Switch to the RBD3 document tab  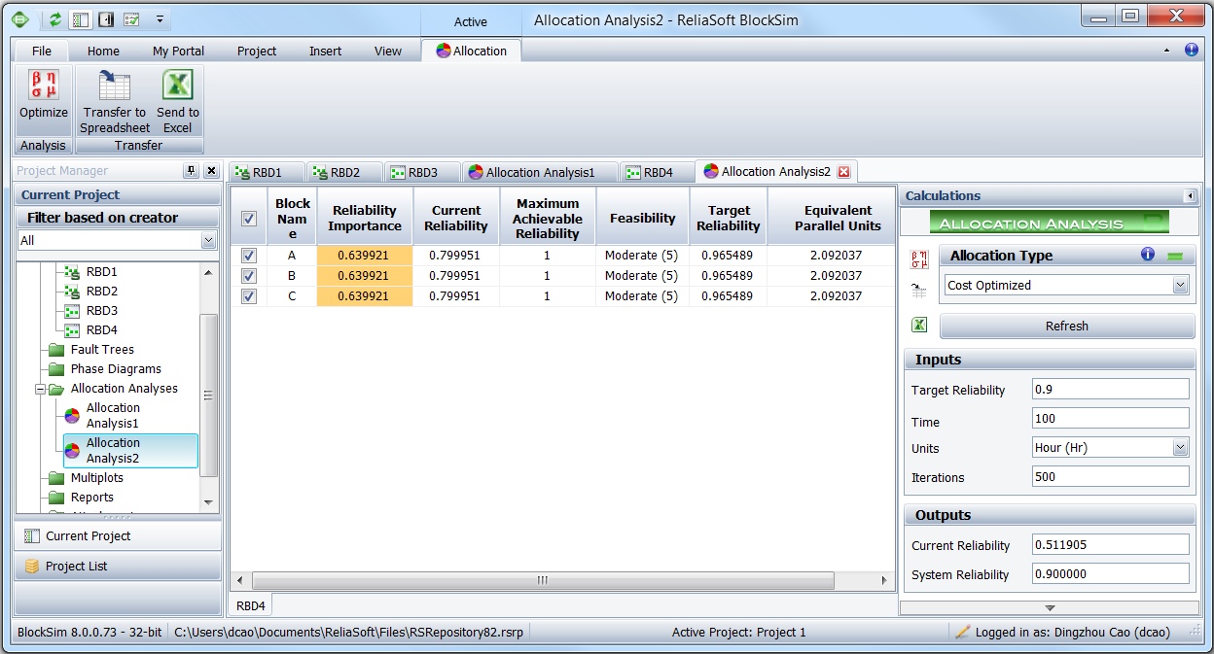(423, 173)
